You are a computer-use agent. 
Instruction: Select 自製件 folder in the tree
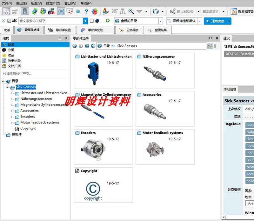[x=17, y=134]
